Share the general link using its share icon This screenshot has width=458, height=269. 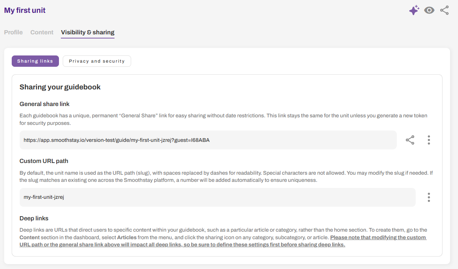click(x=410, y=140)
